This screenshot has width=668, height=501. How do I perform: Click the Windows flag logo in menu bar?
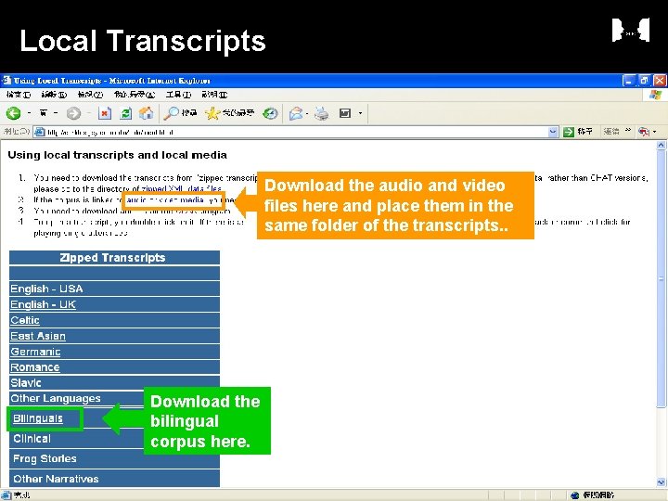tap(656, 95)
